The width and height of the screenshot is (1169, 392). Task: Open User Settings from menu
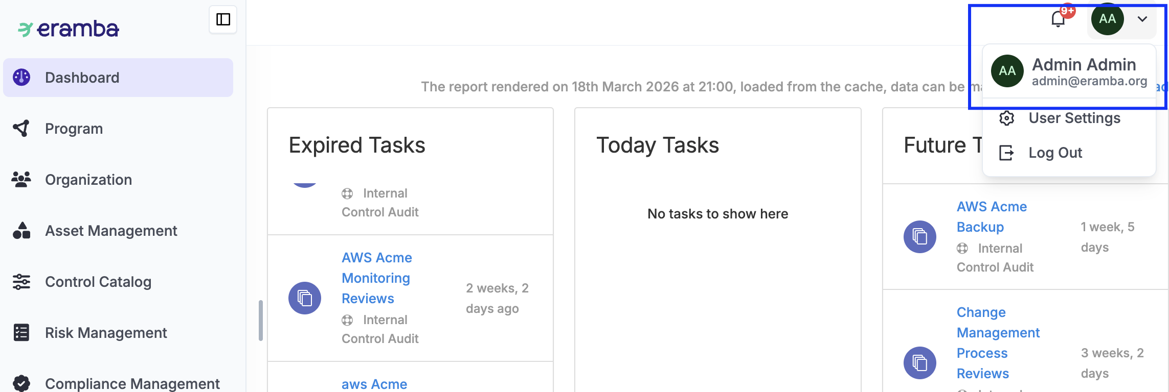click(1074, 118)
